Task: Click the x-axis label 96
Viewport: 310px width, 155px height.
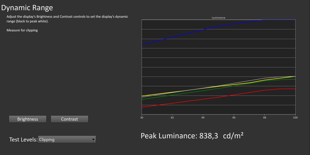Action: coord(234,118)
